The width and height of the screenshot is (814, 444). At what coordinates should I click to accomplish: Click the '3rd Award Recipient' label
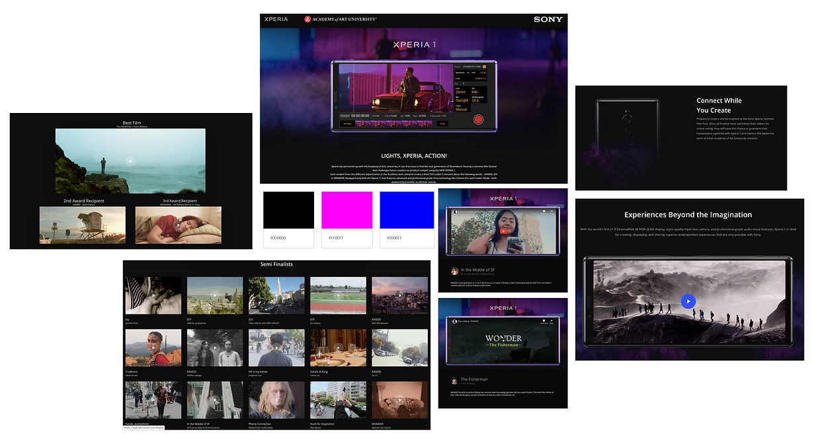[x=180, y=201]
